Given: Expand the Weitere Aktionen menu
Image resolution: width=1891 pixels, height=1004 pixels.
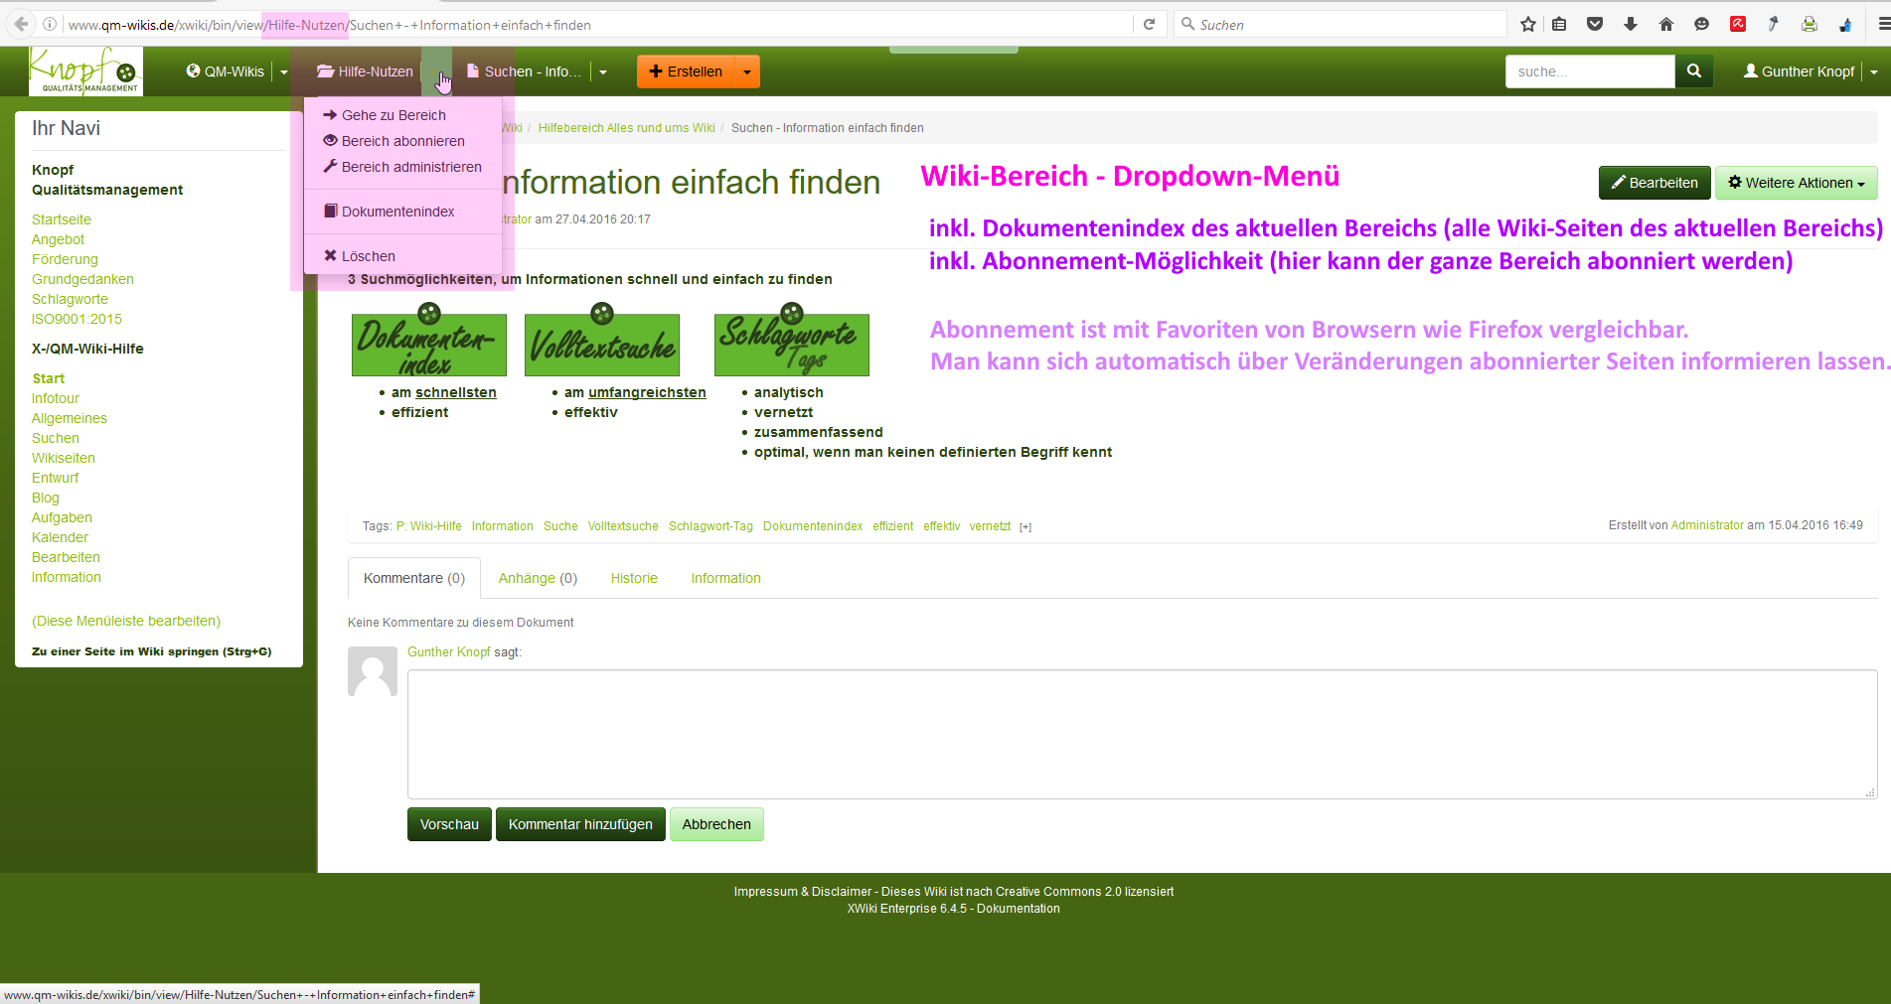Looking at the screenshot, I should point(1796,183).
